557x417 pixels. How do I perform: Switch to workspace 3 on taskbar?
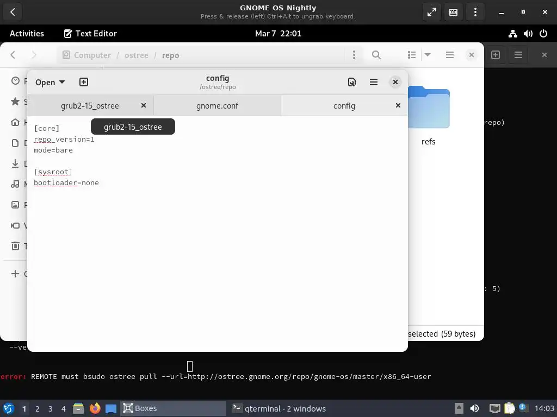point(51,409)
